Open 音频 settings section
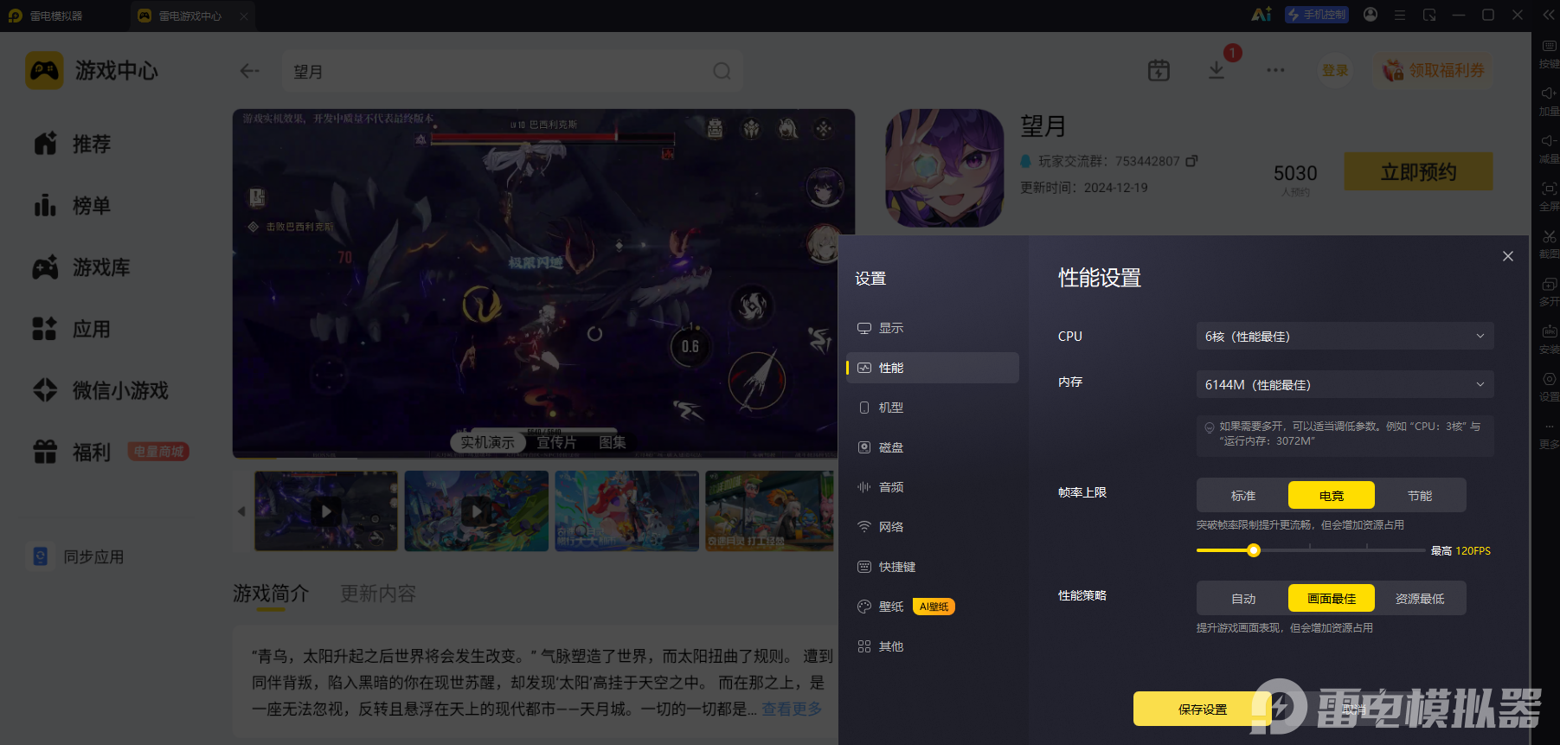Viewport: 1560px width, 745px height. (x=933, y=487)
